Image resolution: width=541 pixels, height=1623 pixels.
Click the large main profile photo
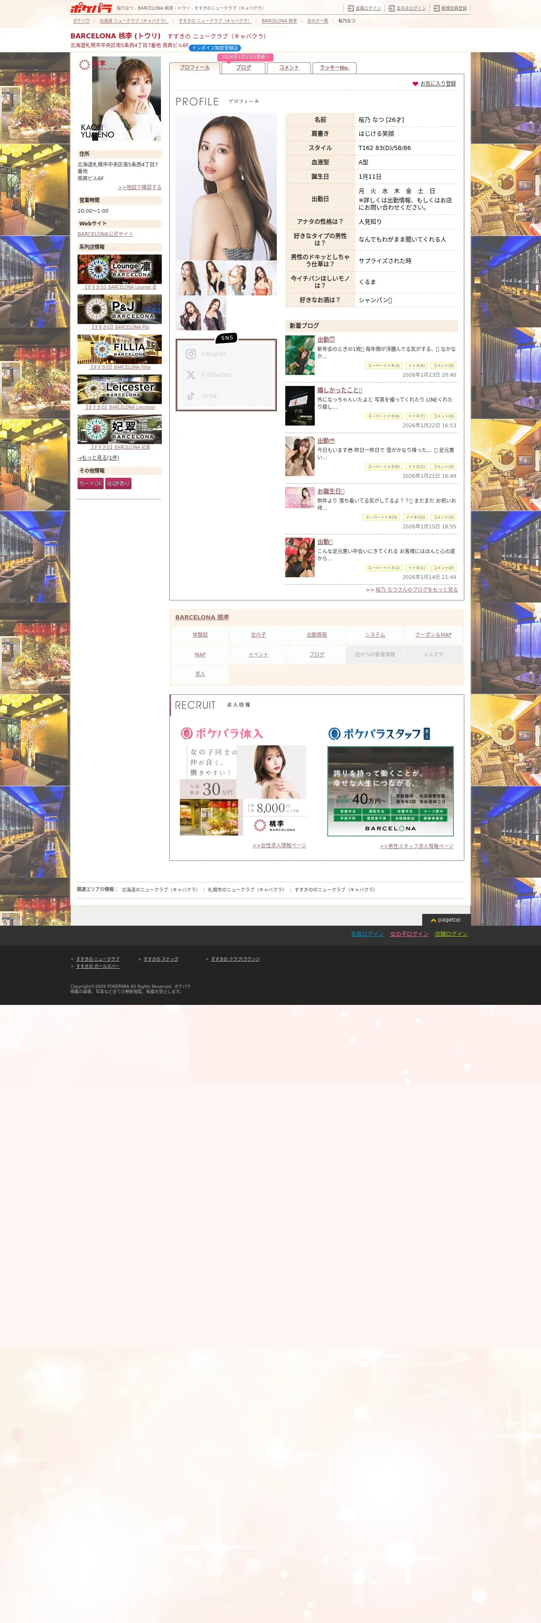click(x=226, y=187)
